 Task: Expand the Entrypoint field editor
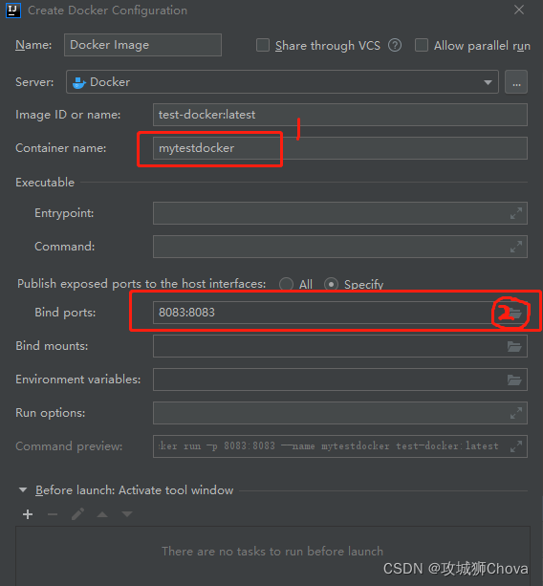tap(516, 213)
